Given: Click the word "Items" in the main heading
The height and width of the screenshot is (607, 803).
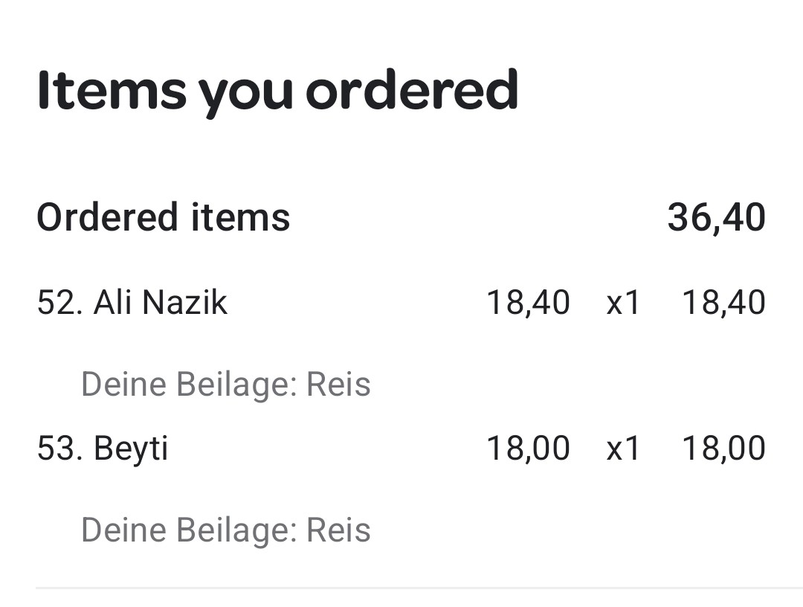Looking at the screenshot, I should pos(112,91).
